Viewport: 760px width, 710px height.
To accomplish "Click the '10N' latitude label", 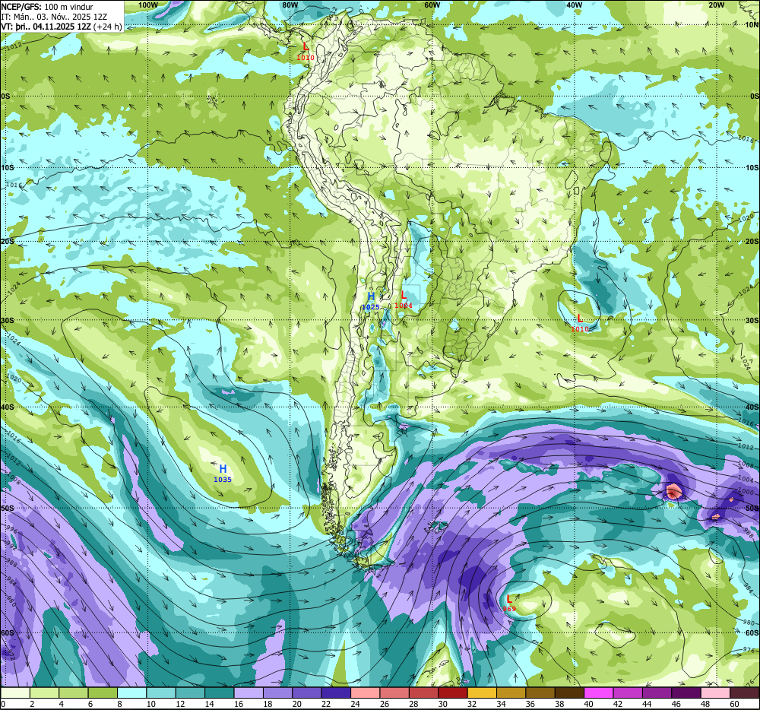I will [x=752, y=25].
